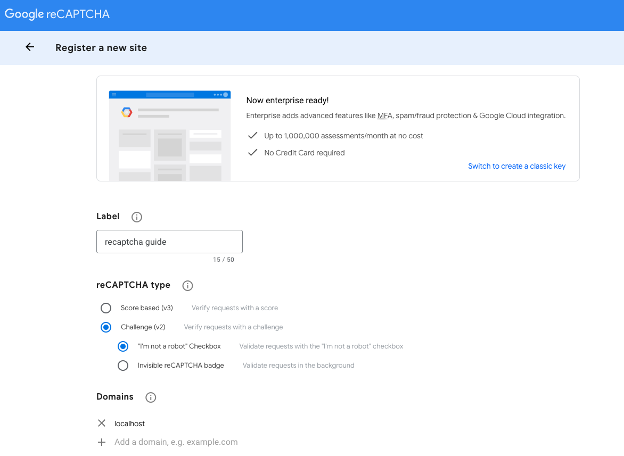Screen dimensions: 624x456
Task: Select the Score based (v3) radio button
Action: (x=106, y=308)
